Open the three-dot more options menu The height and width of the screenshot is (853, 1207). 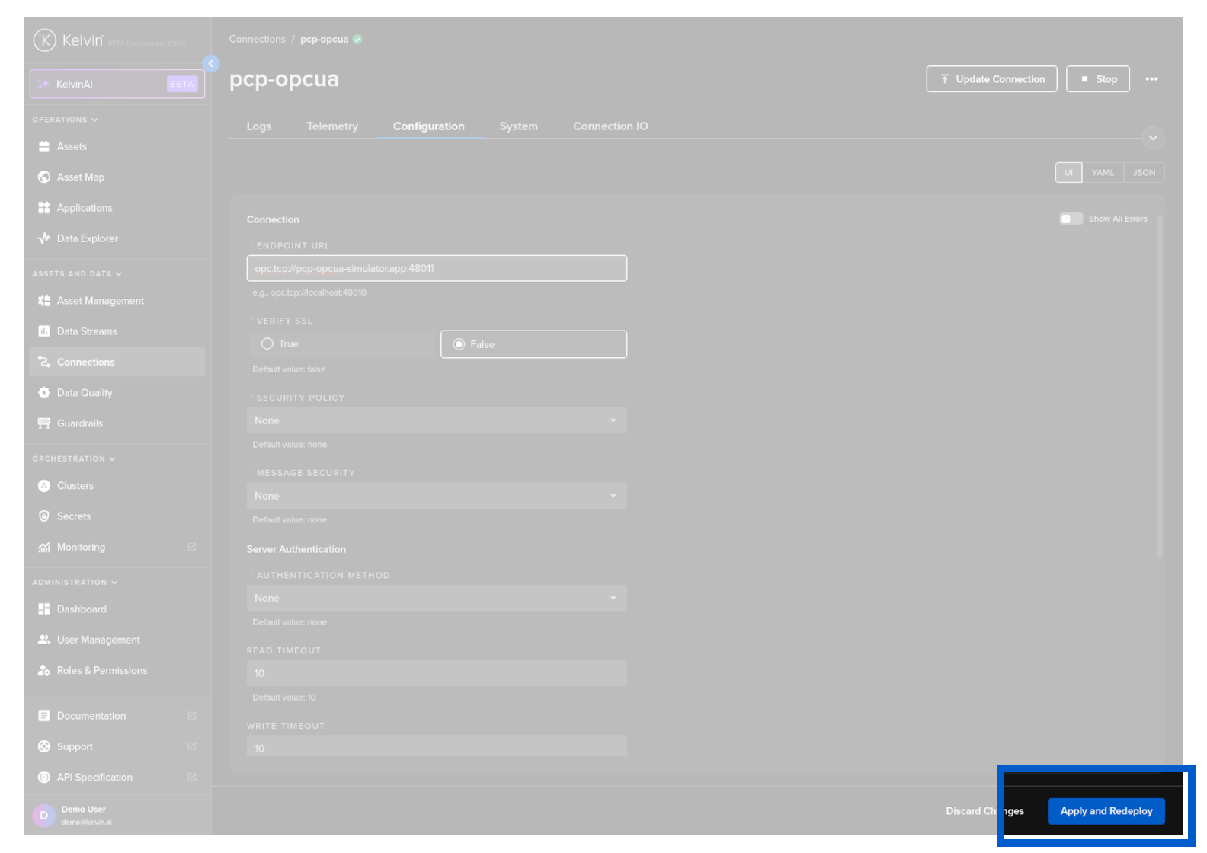click(x=1151, y=79)
